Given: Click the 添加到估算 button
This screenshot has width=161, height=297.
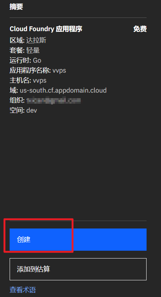Looking at the screenshot, I should click(78, 269).
